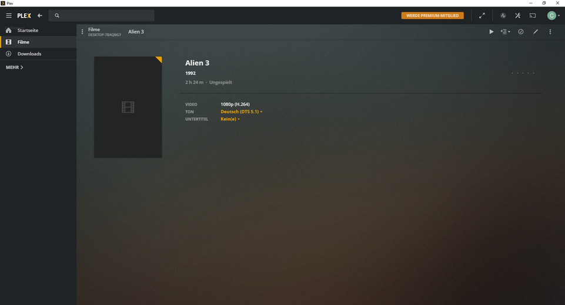
Task: Open the Kein(e) subtitle dropdown
Action: [x=230, y=119]
